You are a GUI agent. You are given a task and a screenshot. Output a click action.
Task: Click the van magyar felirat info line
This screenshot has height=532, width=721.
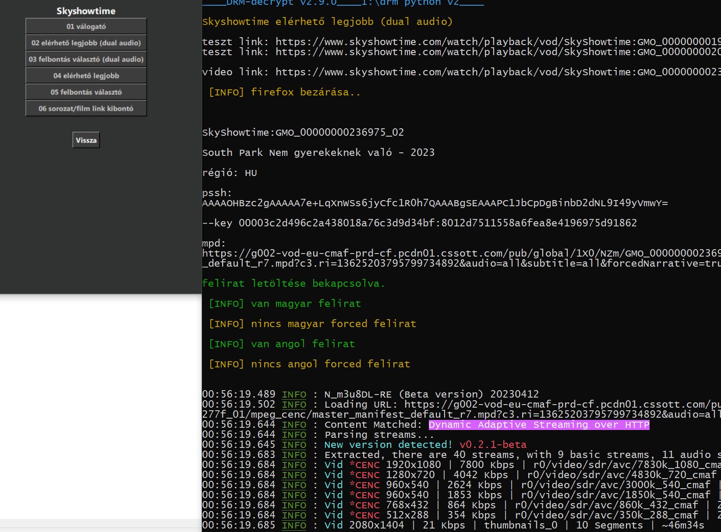(x=285, y=303)
